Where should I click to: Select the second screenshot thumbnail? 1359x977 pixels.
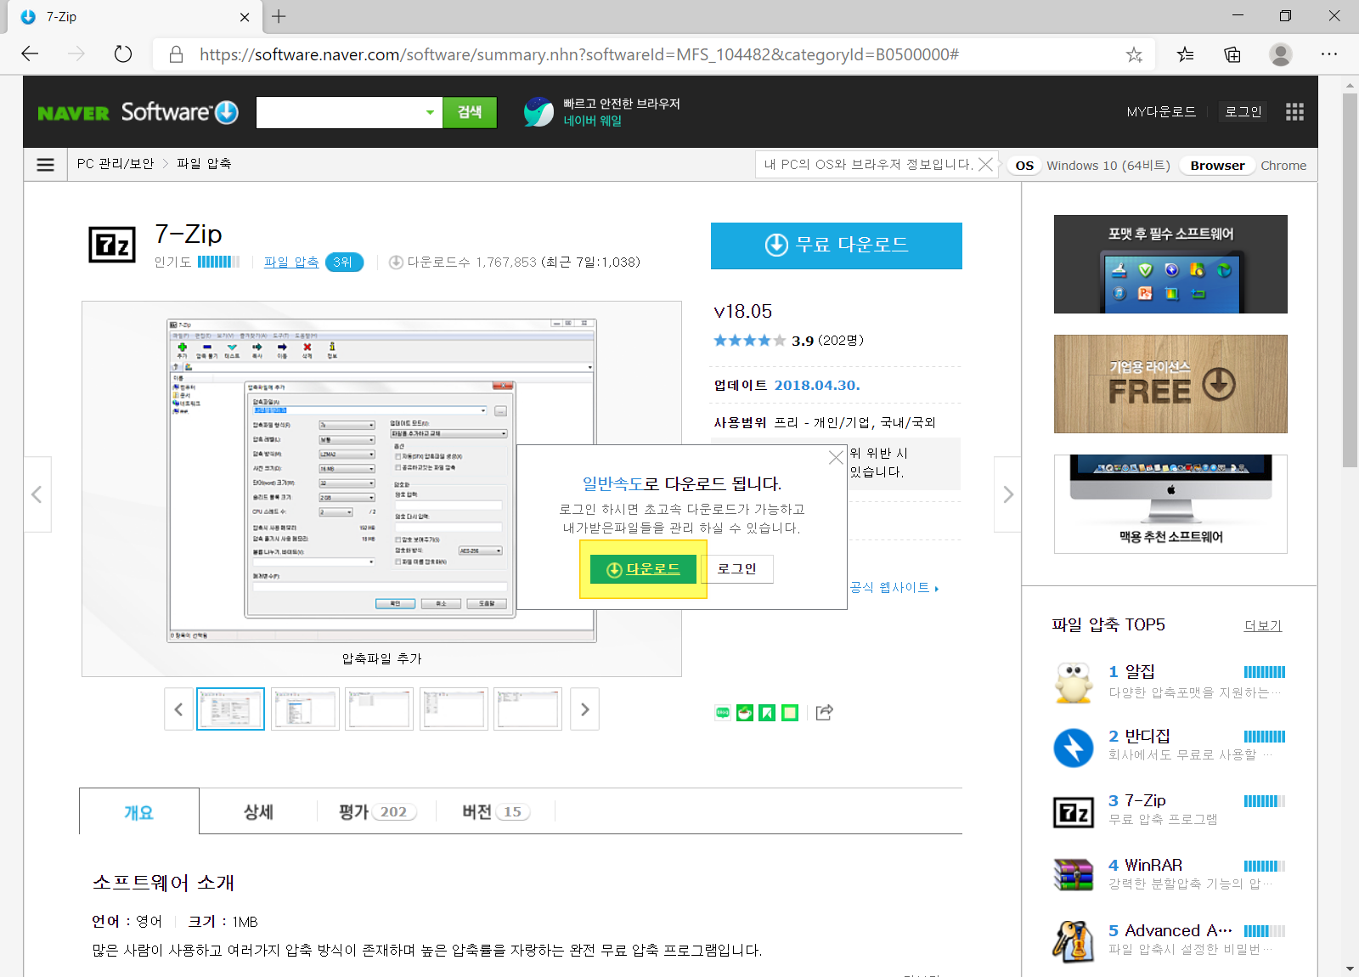pos(305,709)
